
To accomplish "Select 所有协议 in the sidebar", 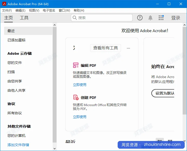I will tap(15, 113).
